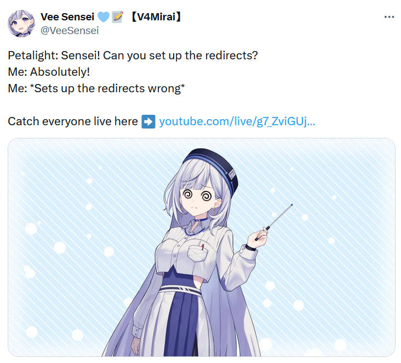
Task: Click the right arrow emoji before the link
Action: (x=148, y=121)
